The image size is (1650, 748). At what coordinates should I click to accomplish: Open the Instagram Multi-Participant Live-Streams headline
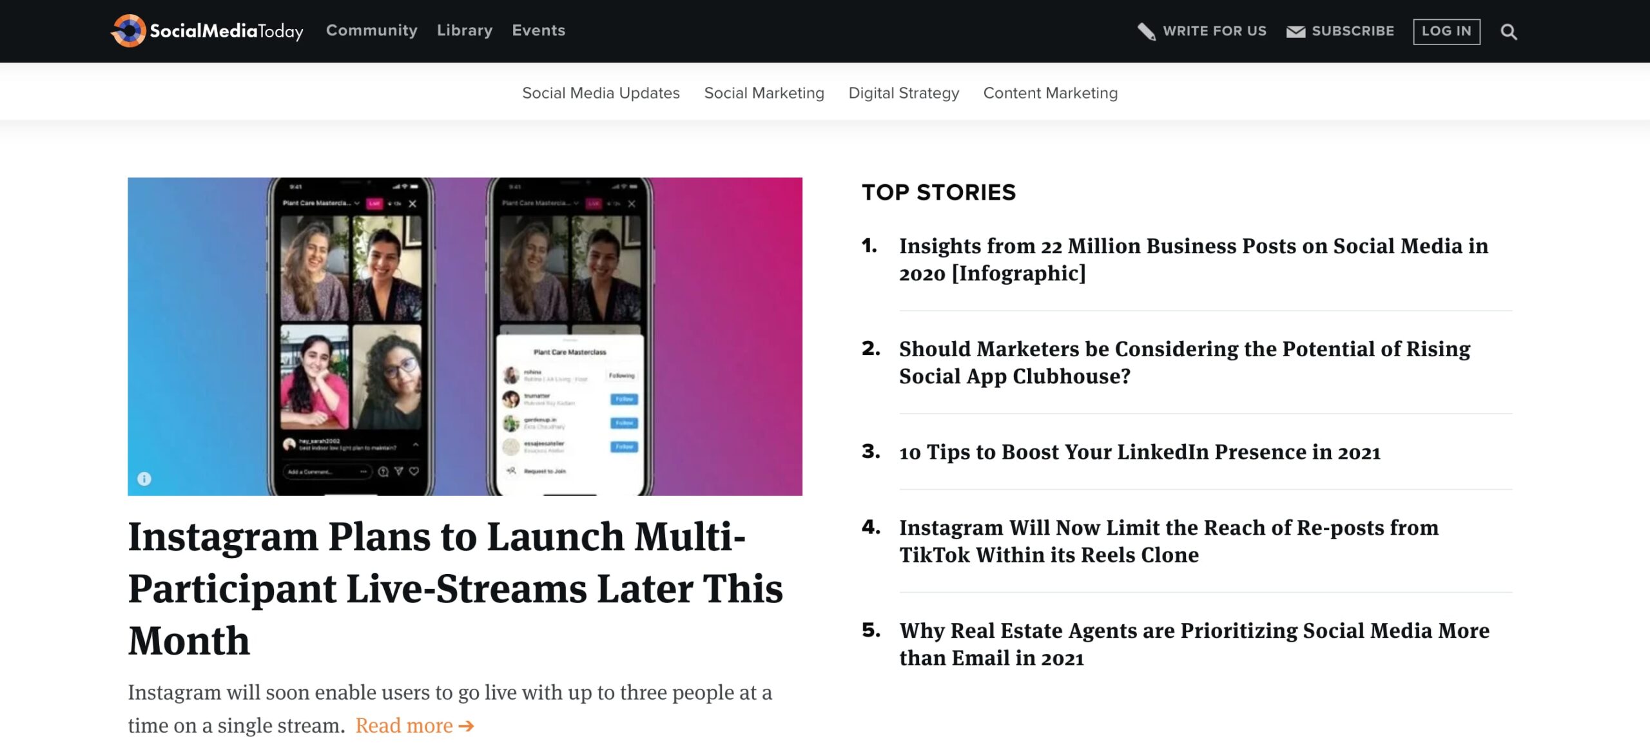tap(456, 589)
